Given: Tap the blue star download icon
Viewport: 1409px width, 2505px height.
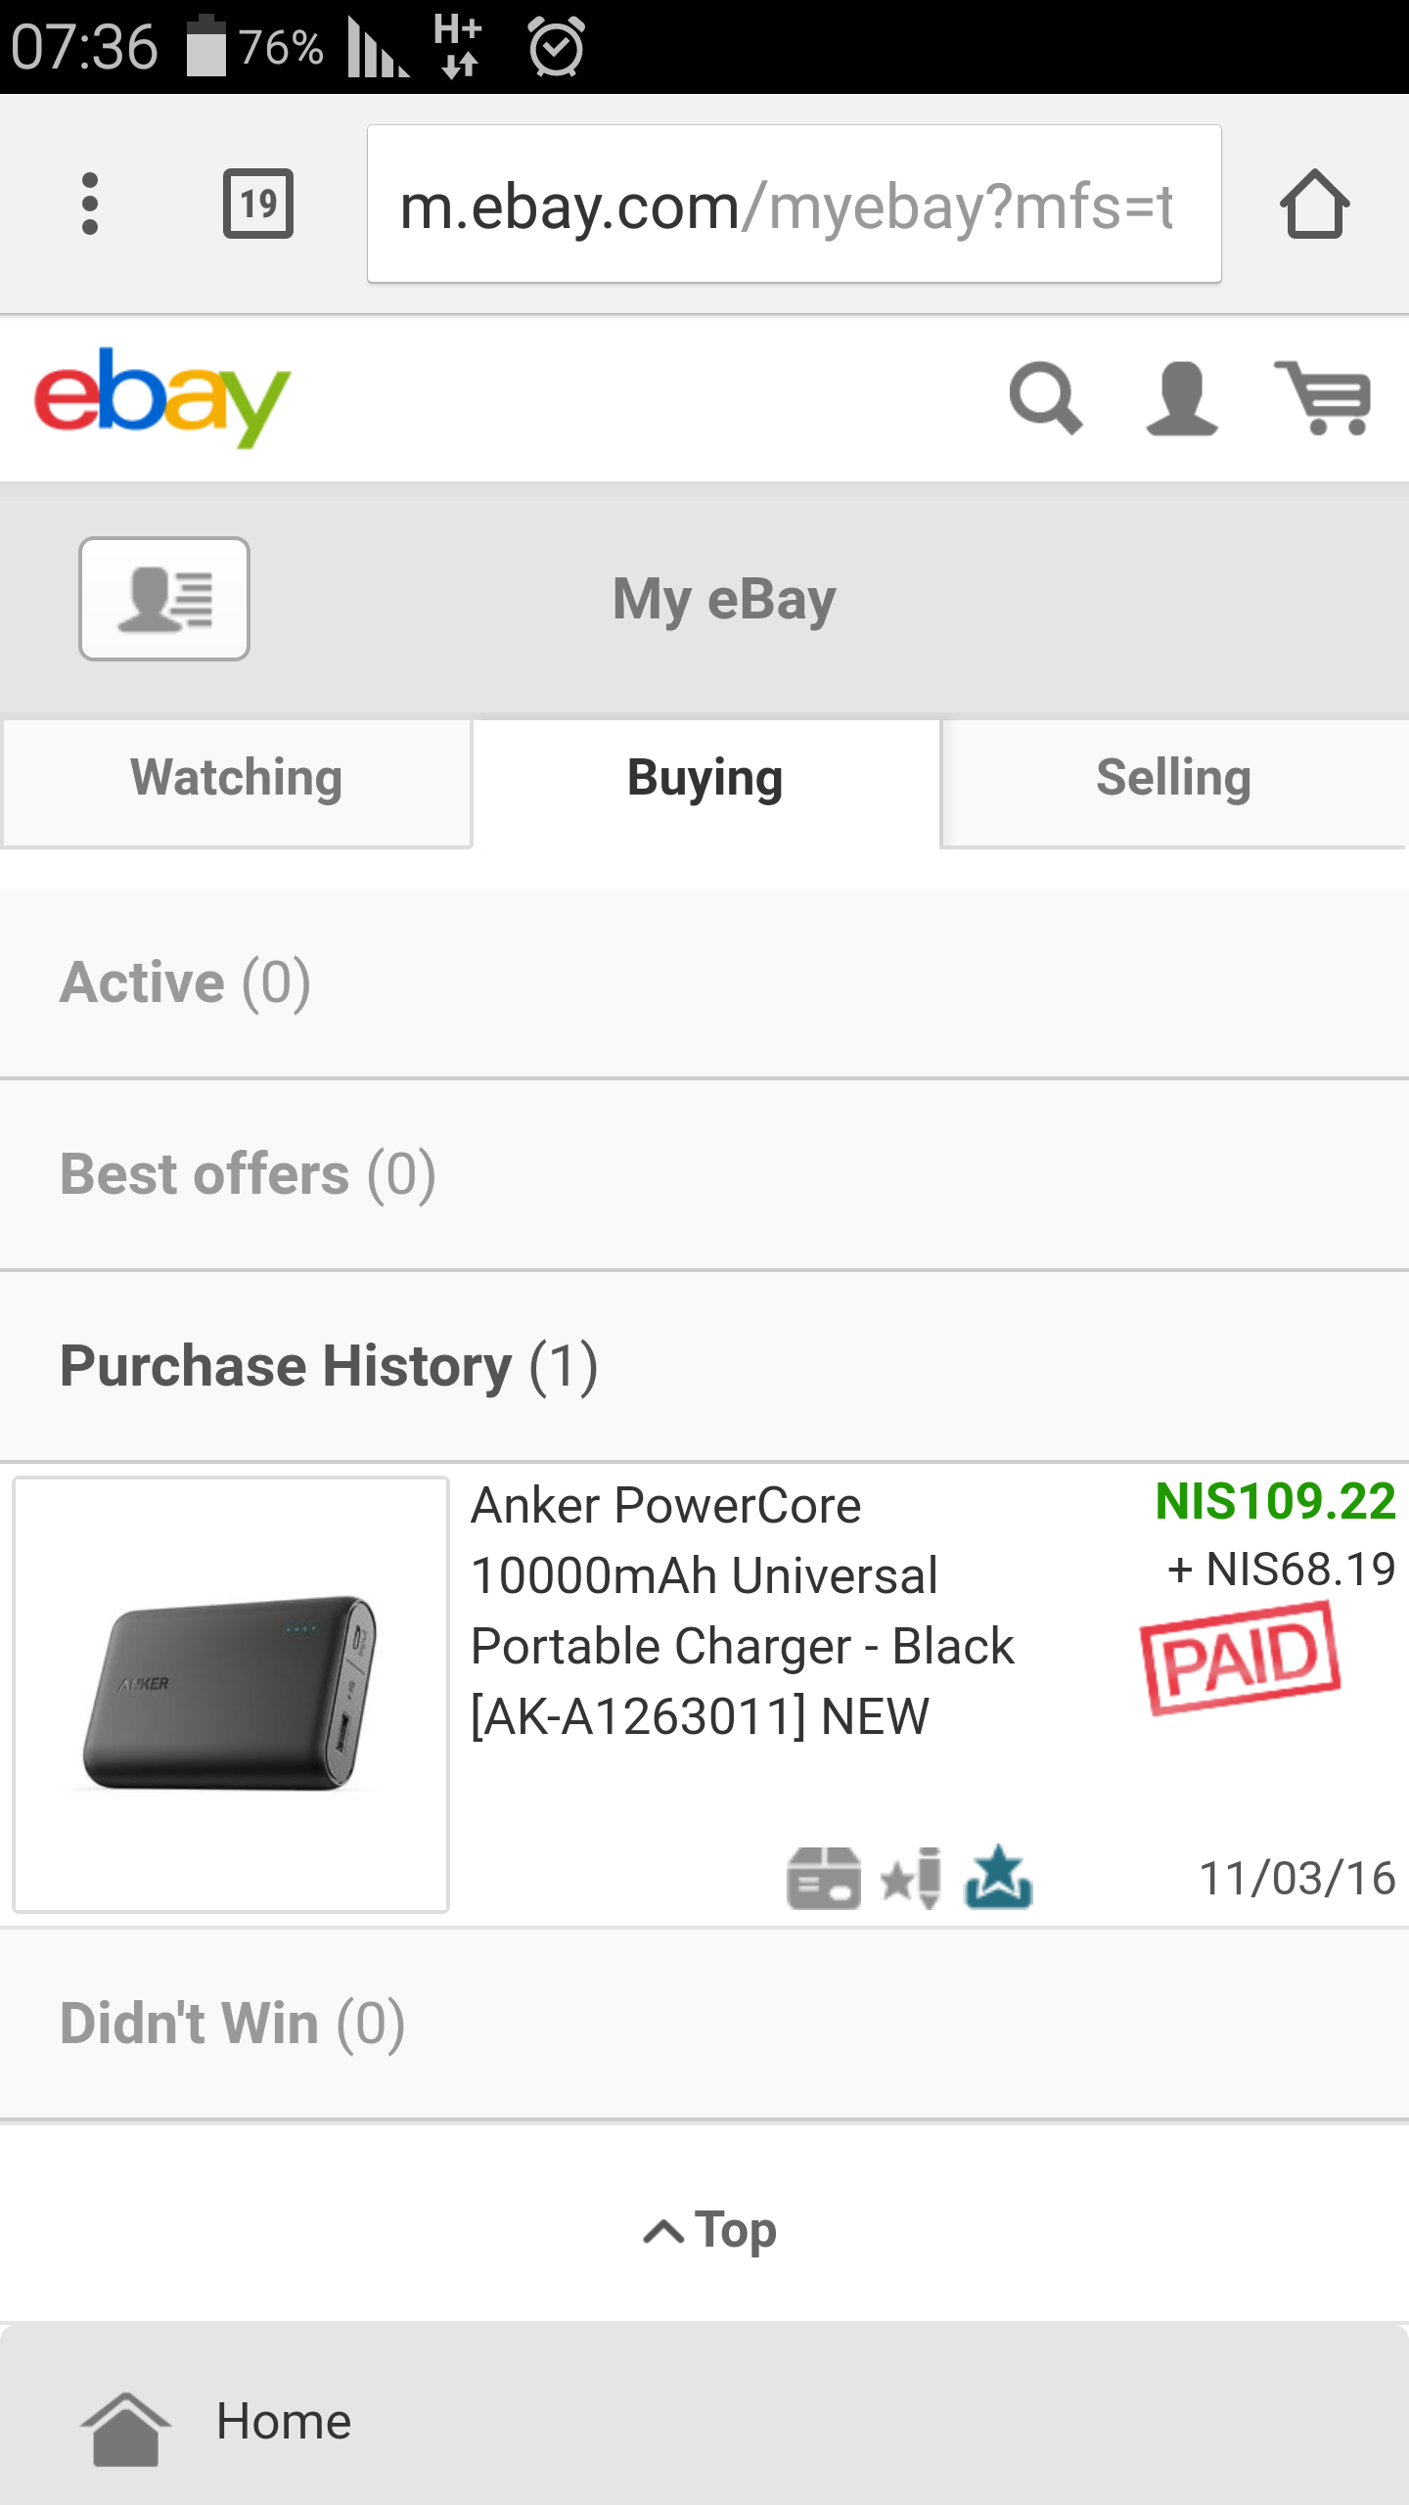Looking at the screenshot, I should click(998, 1878).
